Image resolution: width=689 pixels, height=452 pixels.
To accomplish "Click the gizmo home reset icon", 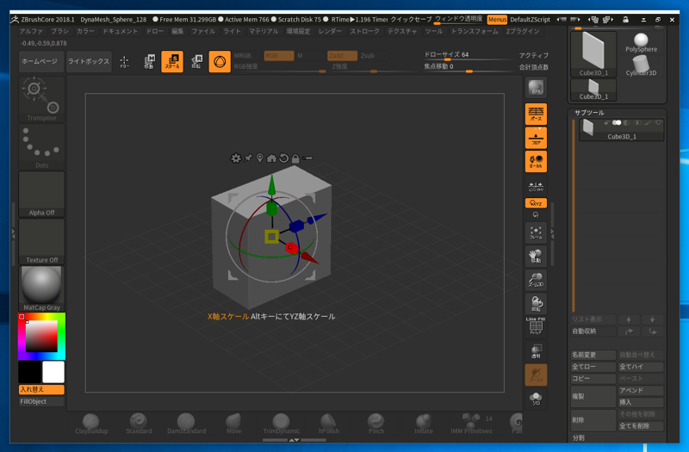I will click(271, 158).
